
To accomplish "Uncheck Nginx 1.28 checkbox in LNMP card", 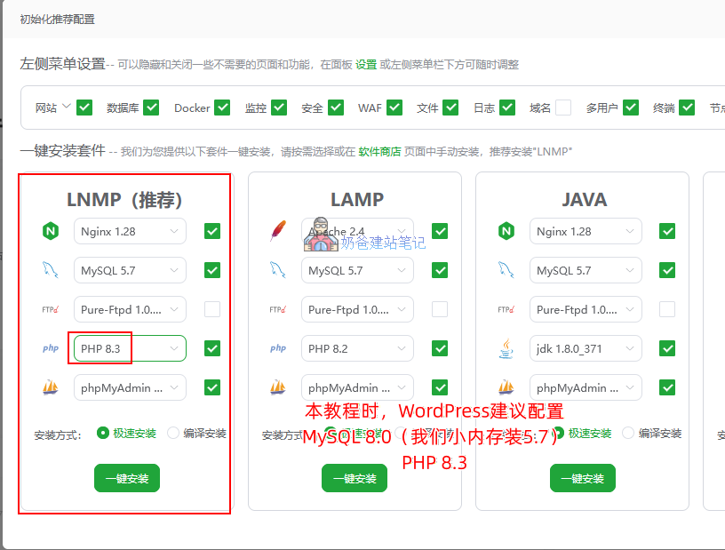I will click(212, 231).
